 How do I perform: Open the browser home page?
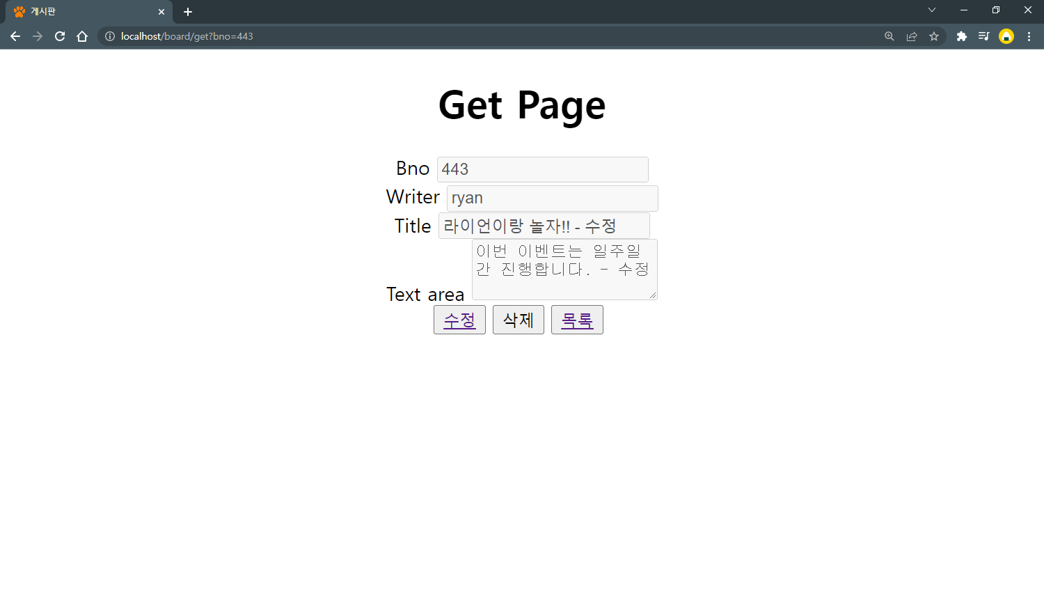tap(82, 36)
